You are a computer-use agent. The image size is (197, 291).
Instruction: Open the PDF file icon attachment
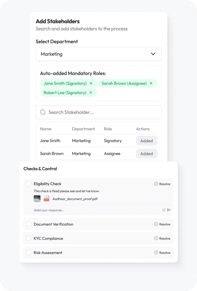pos(47,199)
